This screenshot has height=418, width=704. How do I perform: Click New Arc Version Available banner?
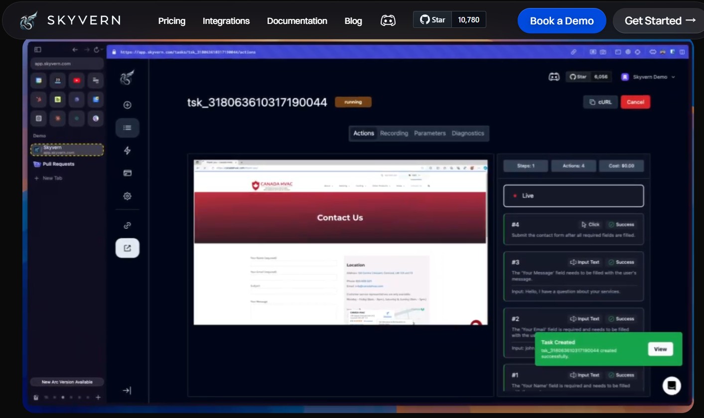point(67,382)
